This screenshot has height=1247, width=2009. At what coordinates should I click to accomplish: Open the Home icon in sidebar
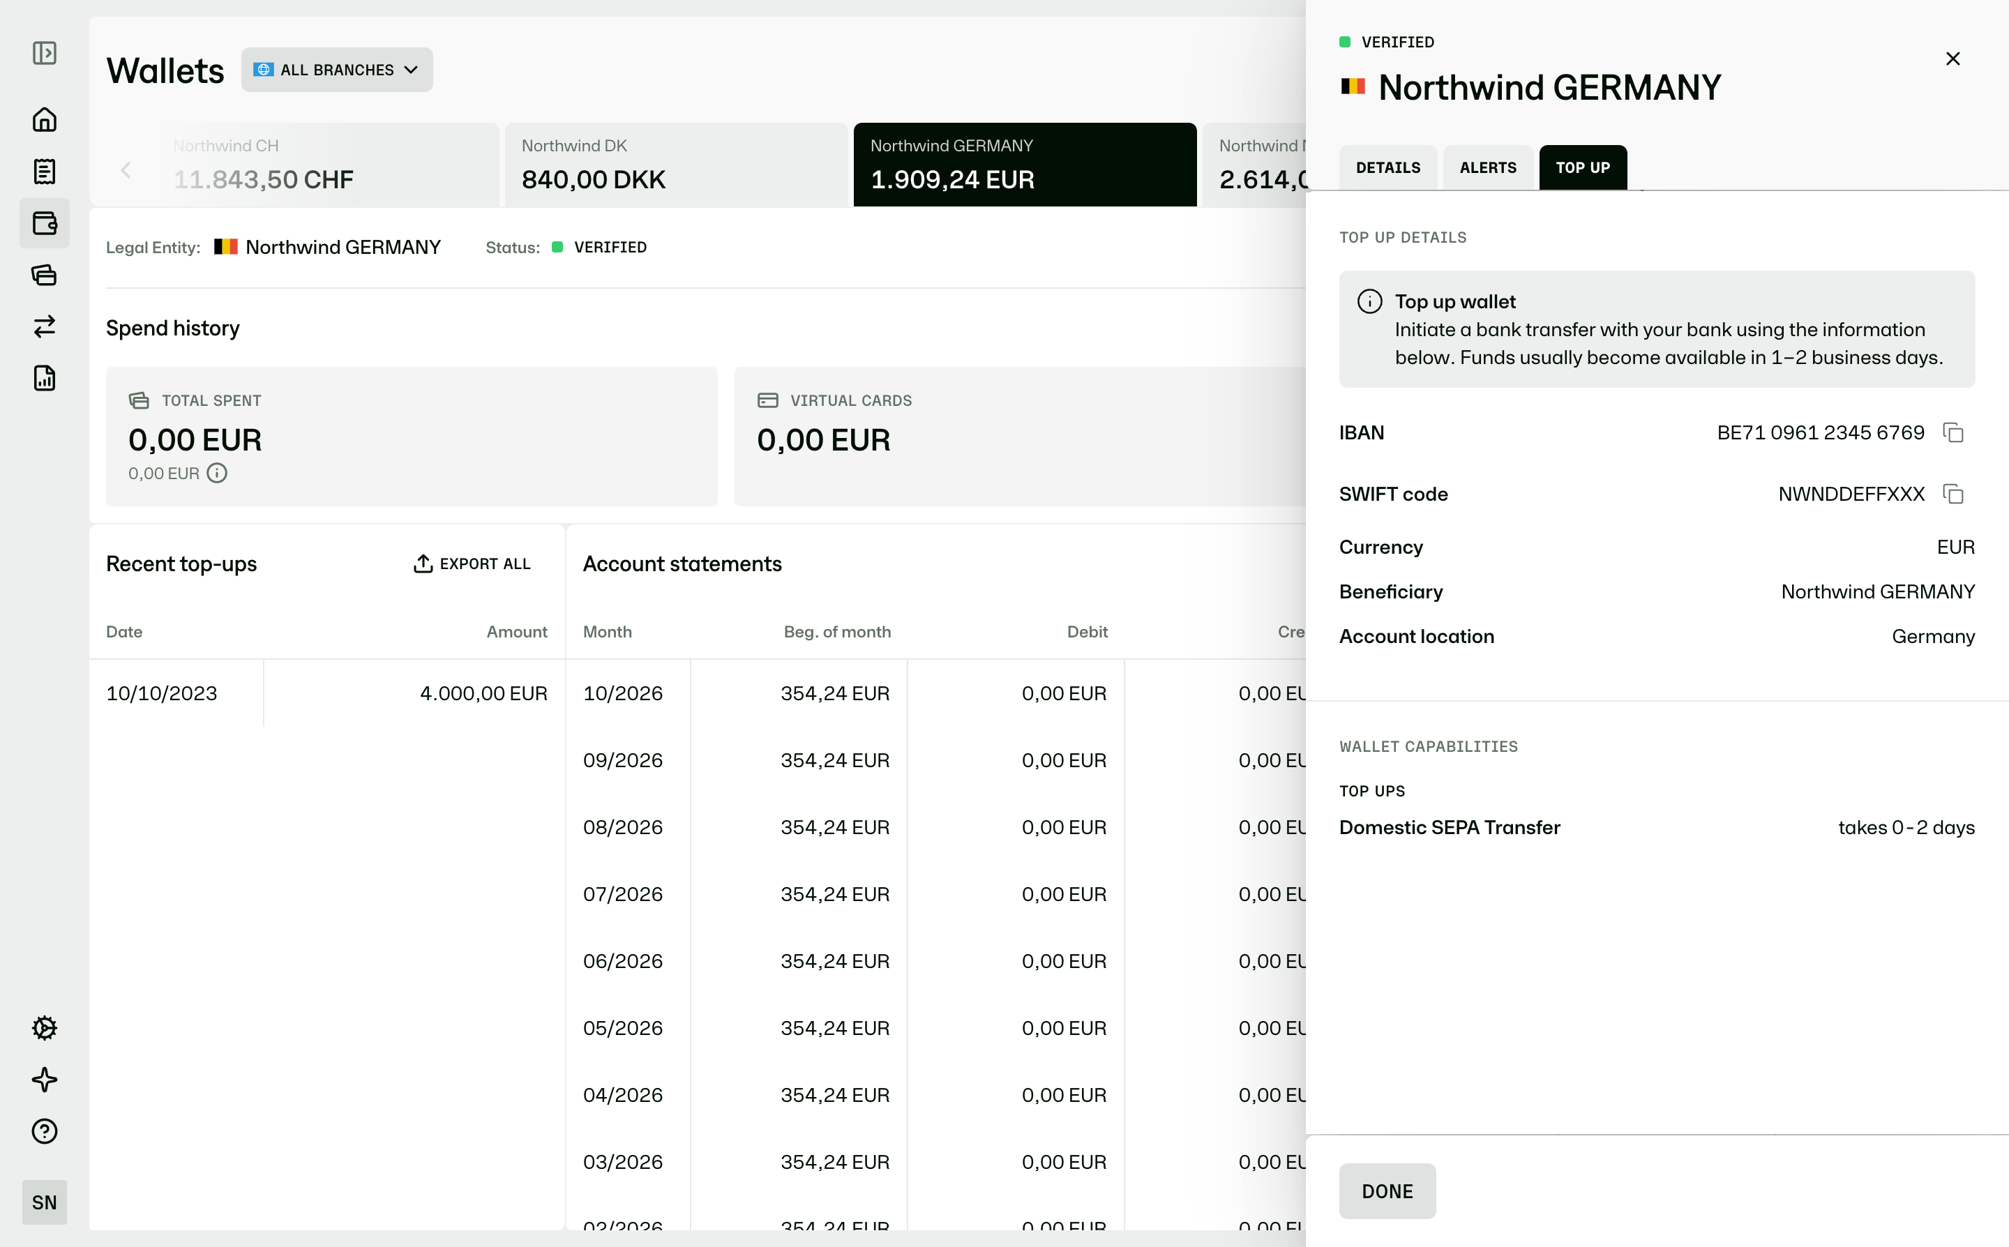coord(45,119)
